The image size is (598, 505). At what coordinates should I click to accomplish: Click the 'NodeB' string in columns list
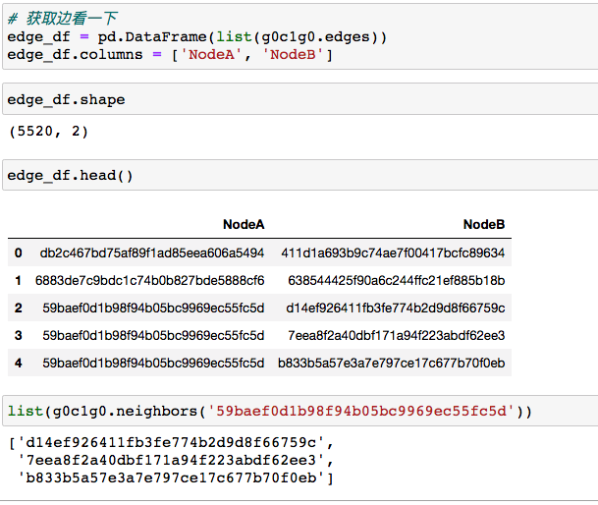[x=293, y=55]
